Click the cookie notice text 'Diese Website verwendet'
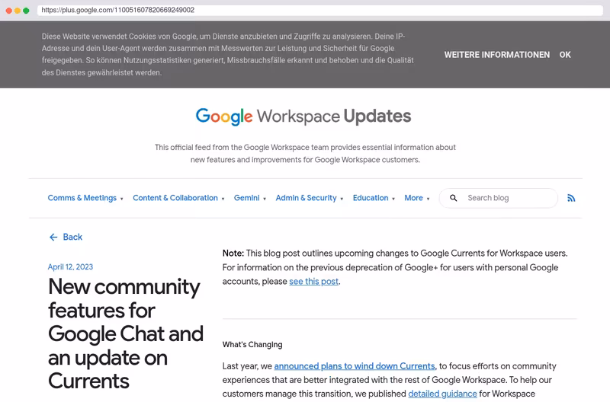This screenshot has width=610, height=402. 227,54
